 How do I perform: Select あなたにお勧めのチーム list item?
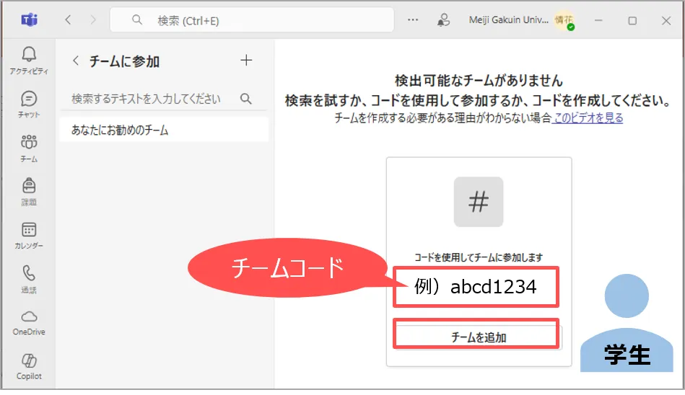164,130
